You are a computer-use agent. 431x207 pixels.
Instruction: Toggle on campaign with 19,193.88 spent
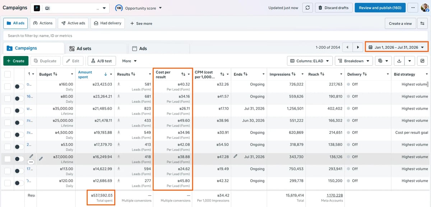(19, 135)
